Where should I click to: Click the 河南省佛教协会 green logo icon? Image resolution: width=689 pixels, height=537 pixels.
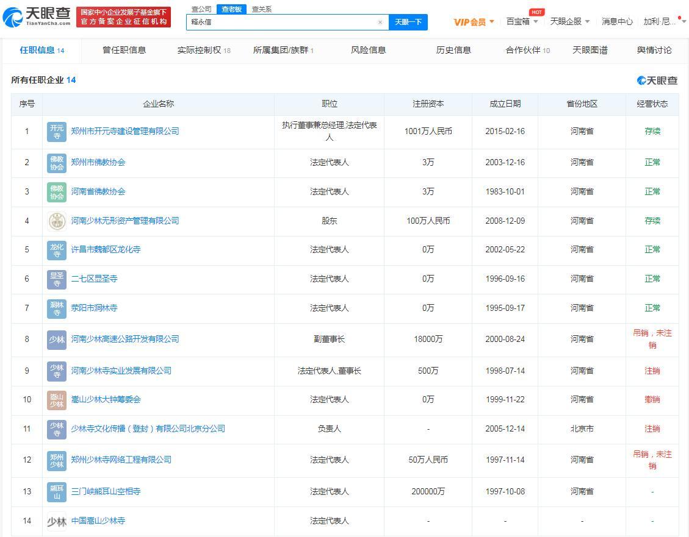57,192
